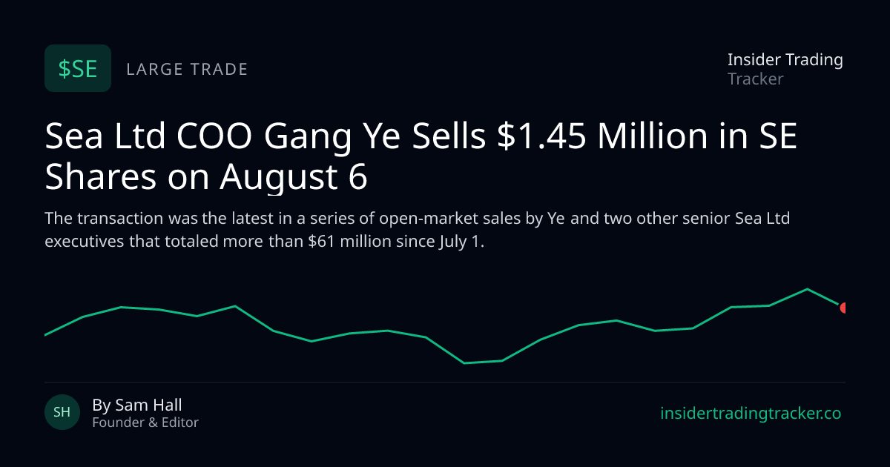Open the Sea Ltd COO headline
Screen dimensions: 890x467
(x=421, y=158)
